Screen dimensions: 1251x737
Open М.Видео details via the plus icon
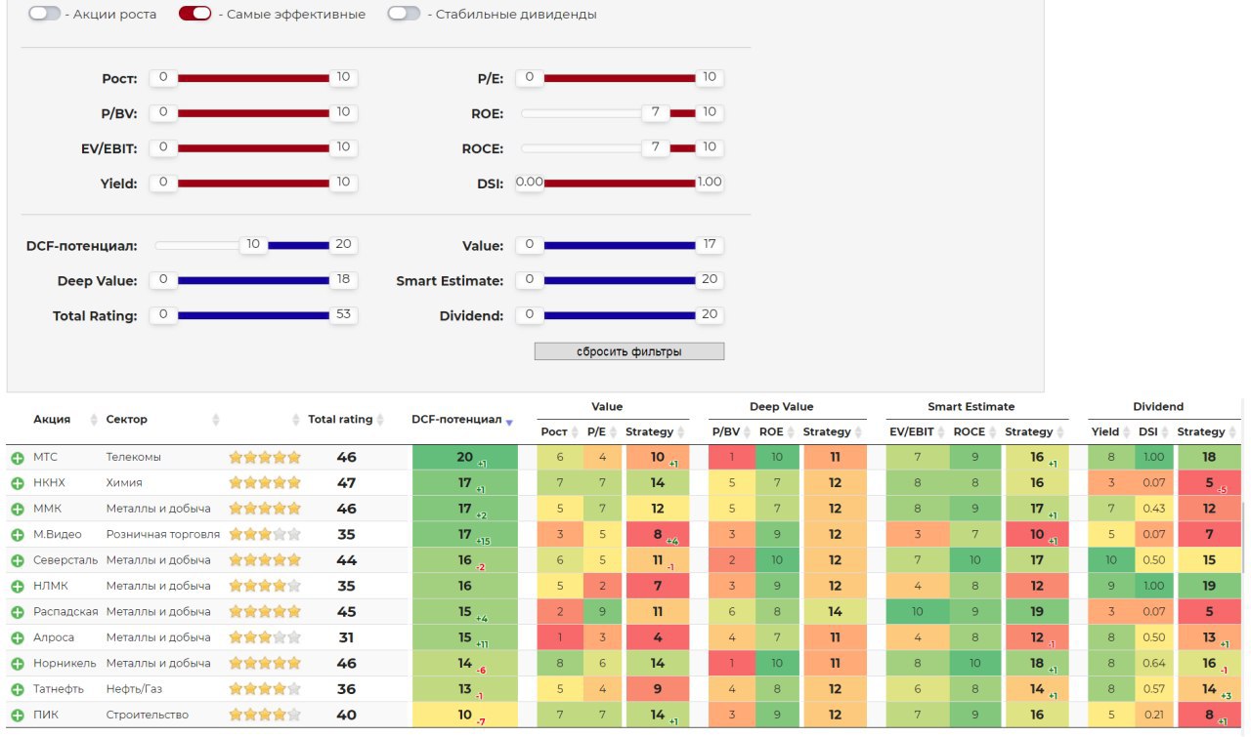click(18, 535)
